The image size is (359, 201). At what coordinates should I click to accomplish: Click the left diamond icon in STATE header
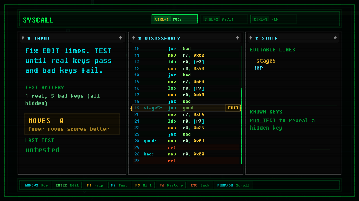click(x=250, y=38)
